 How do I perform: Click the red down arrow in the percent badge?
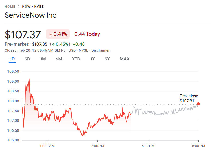coord(51,34)
